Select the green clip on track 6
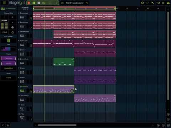Viewport: 171px width, 128px height. tap(64, 62)
